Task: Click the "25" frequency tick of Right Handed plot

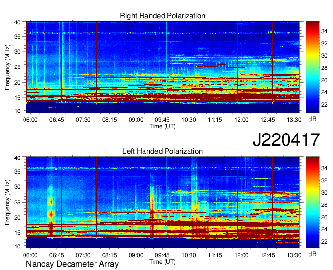Action: [x=17, y=67]
